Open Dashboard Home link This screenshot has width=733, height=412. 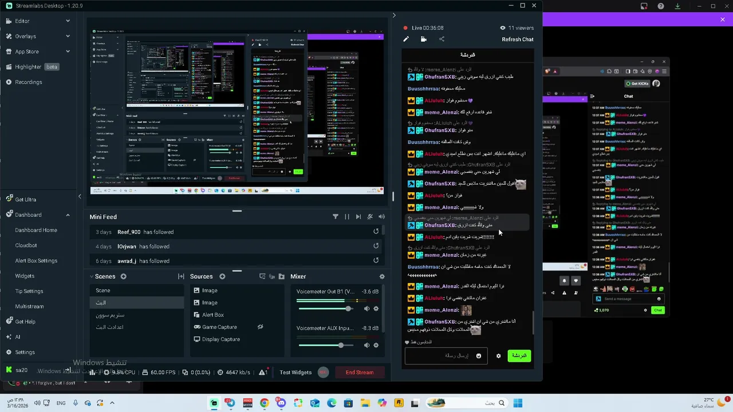36,230
